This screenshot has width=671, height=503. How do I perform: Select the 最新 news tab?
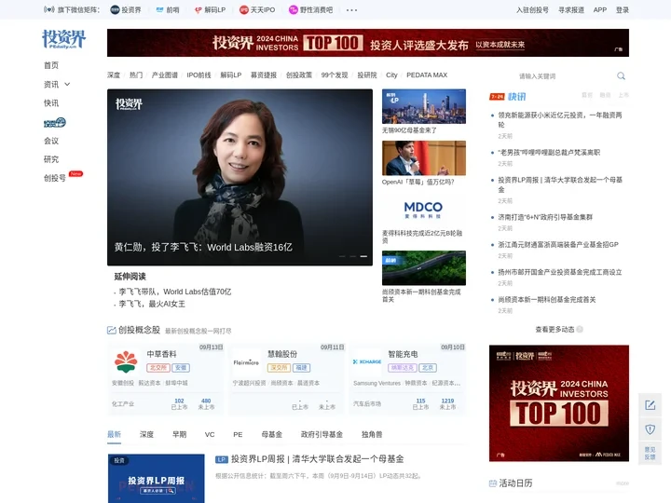click(114, 435)
